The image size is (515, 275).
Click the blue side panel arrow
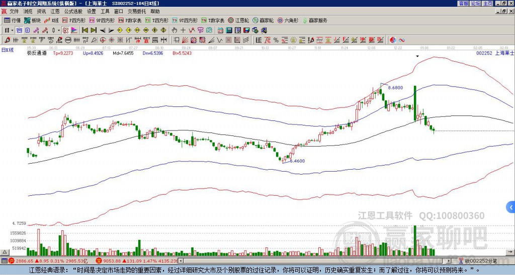tap(511, 207)
